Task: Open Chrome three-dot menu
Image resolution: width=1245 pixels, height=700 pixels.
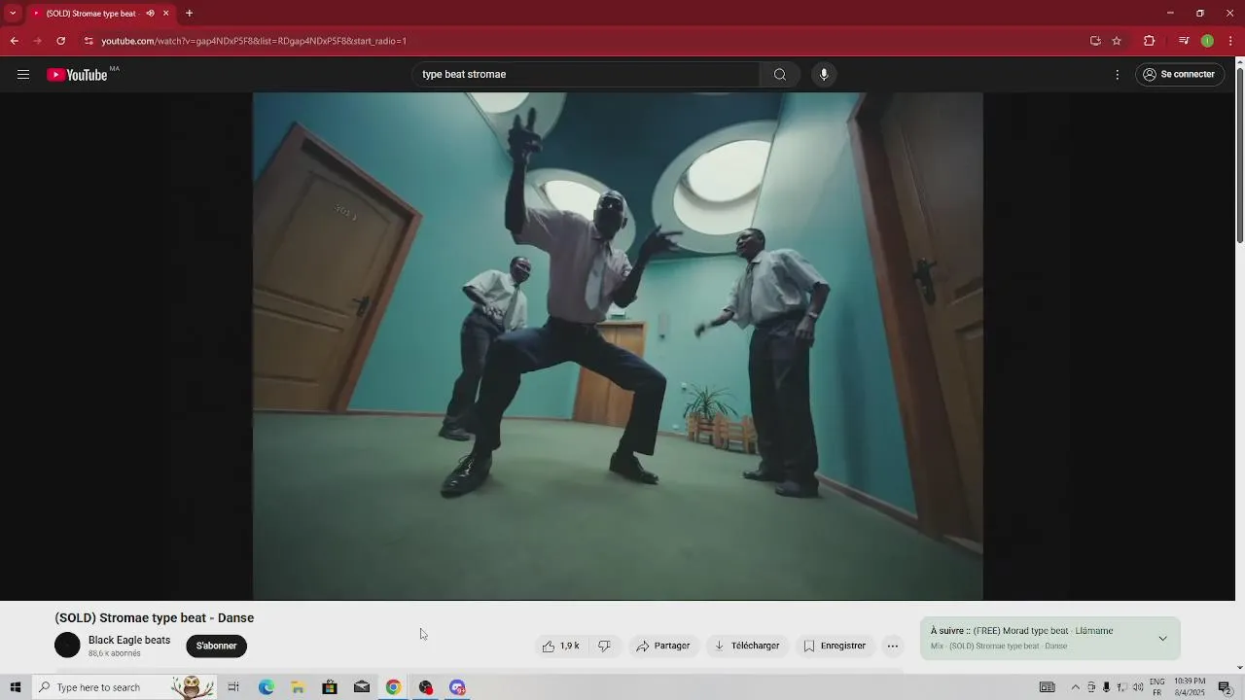Action: pyautogui.click(x=1231, y=41)
